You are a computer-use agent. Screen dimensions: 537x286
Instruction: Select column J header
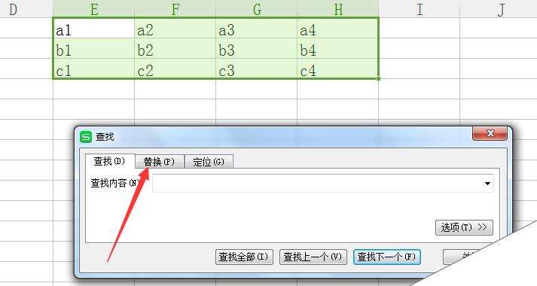[x=499, y=8]
